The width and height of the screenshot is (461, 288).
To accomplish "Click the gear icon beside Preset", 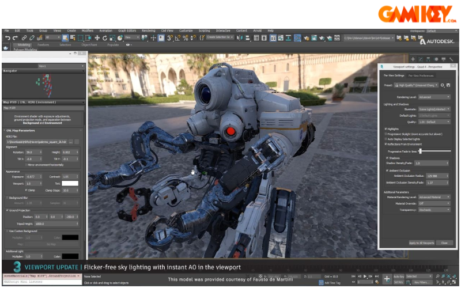I will [x=443, y=85].
